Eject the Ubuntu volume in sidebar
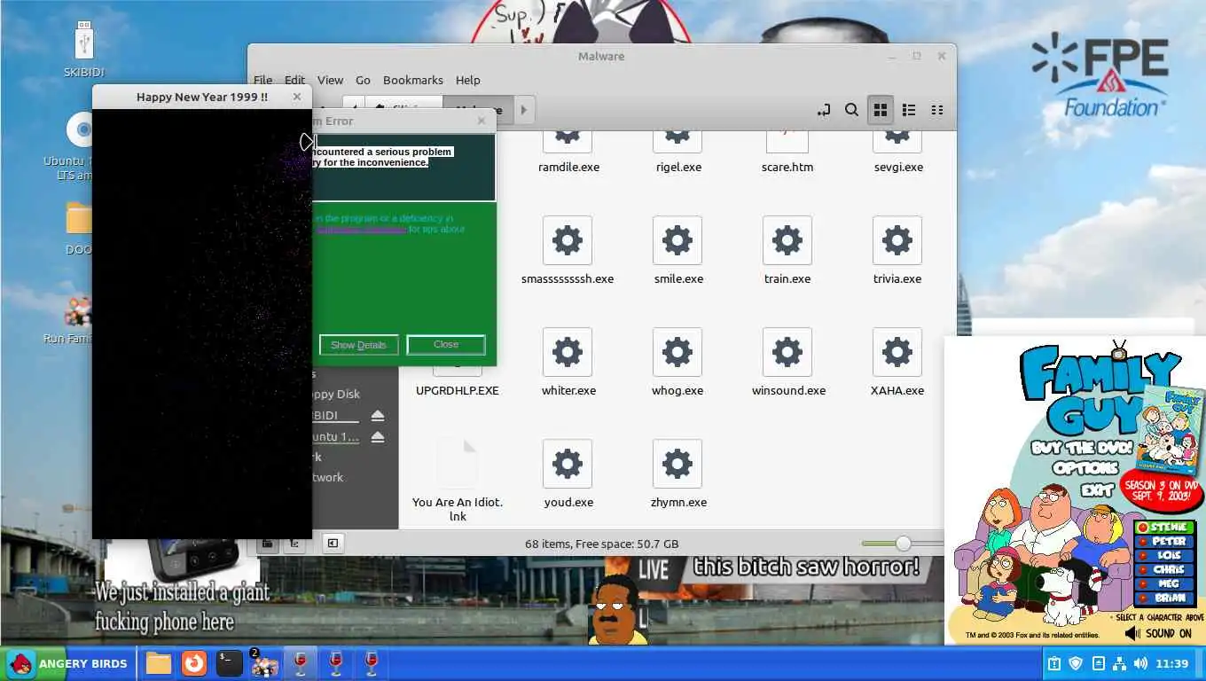This screenshot has height=681, width=1206. point(378,437)
